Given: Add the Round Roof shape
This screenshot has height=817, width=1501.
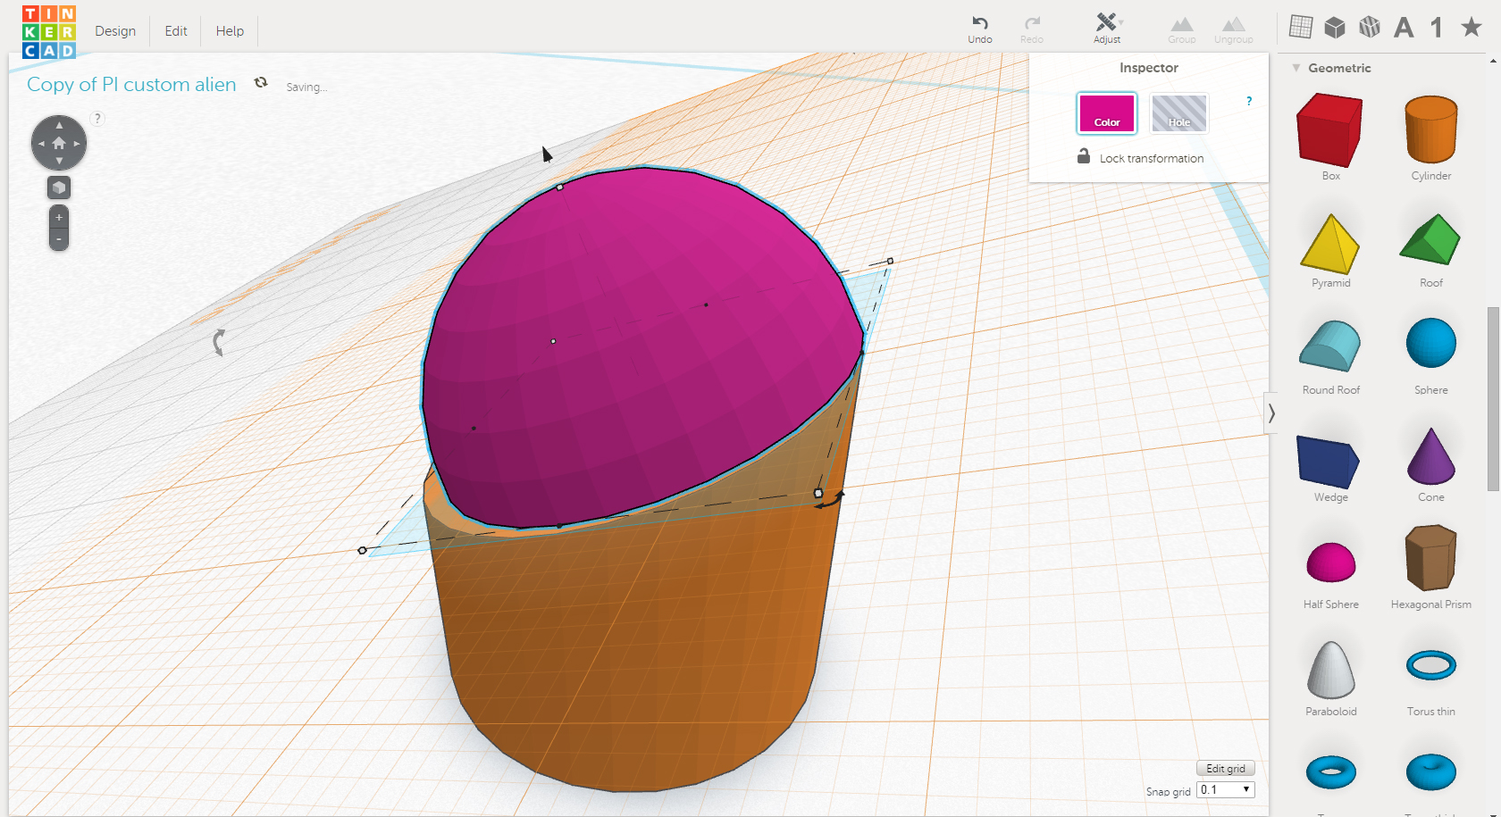Looking at the screenshot, I should 1330,346.
